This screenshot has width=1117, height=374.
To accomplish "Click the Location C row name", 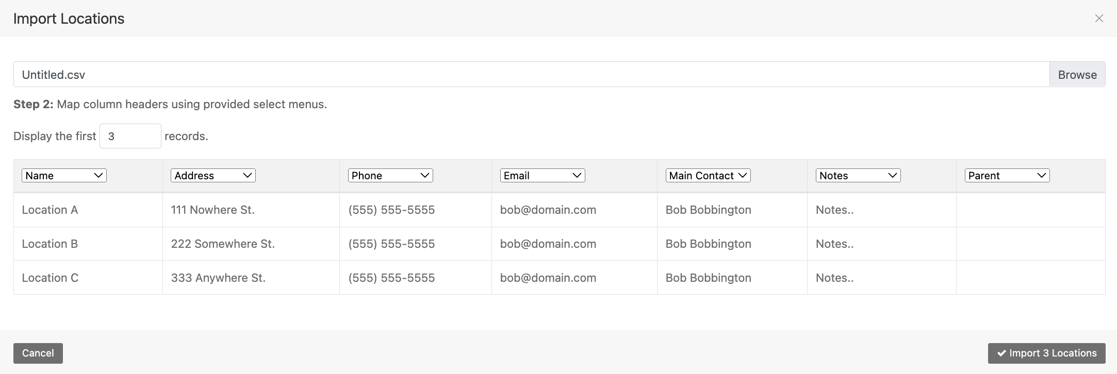I will coord(50,278).
